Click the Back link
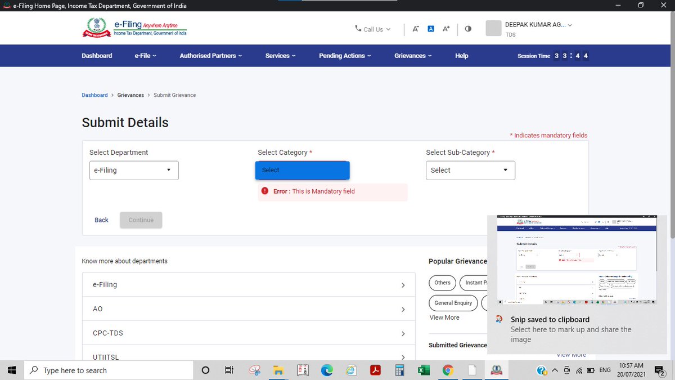This screenshot has height=380, width=675. tap(102, 220)
